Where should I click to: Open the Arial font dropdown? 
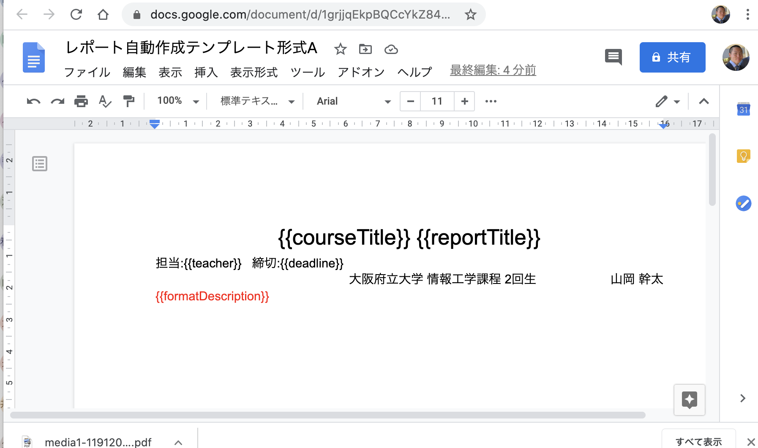click(x=352, y=101)
